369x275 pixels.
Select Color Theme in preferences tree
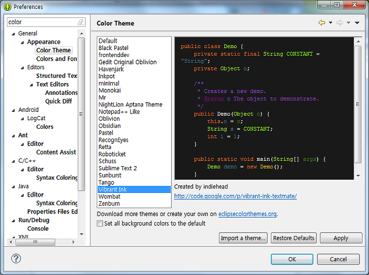coord(53,50)
